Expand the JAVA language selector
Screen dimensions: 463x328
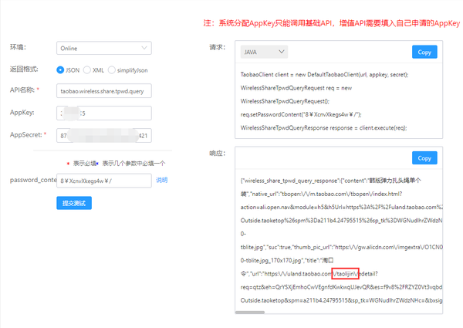tap(263, 52)
